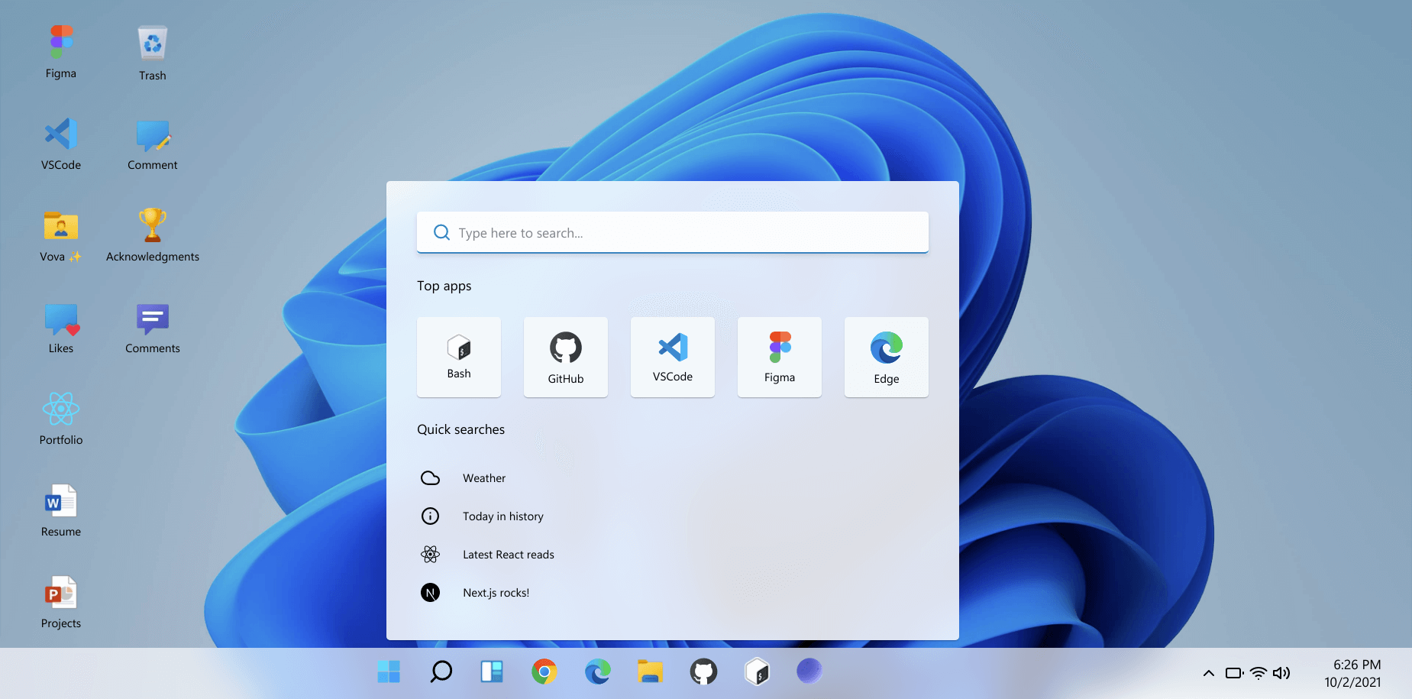1412x699 pixels.
Task: Click the Type here to search field
Action: coord(673,232)
